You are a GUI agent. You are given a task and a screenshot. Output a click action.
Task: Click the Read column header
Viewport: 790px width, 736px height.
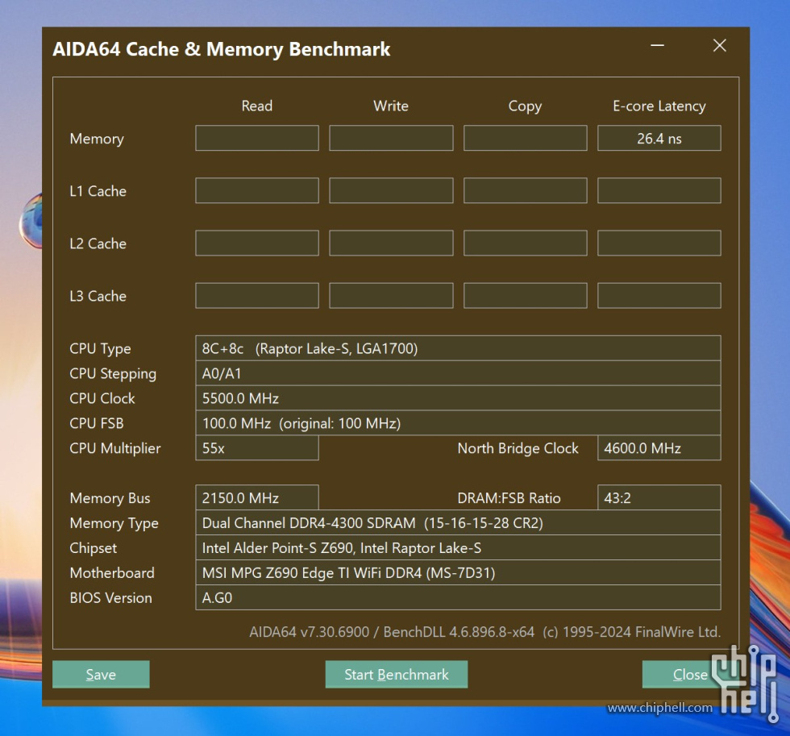pos(257,106)
